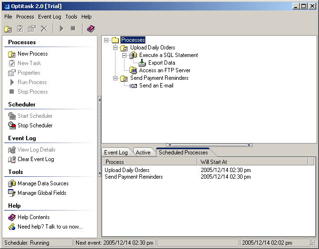
Task: Collapse the Processes root tree node
Action: click(106, 40)
